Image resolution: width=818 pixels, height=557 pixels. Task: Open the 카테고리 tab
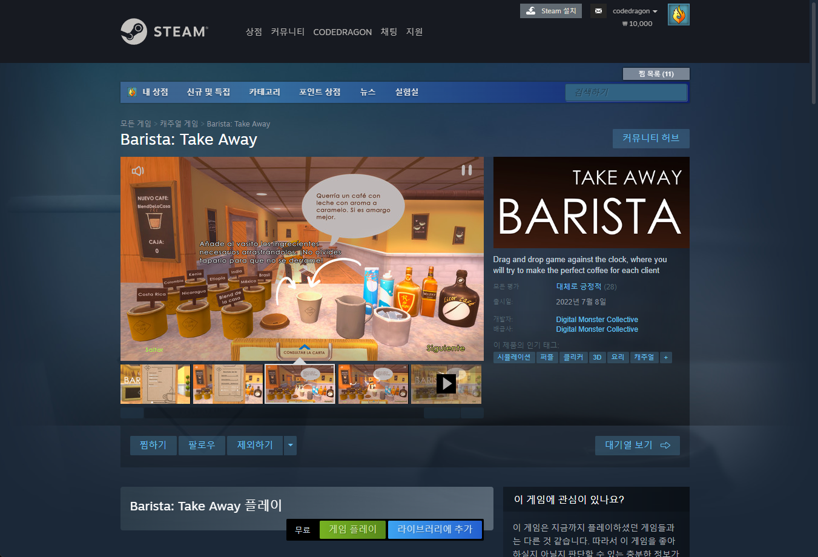coord(265,92)
